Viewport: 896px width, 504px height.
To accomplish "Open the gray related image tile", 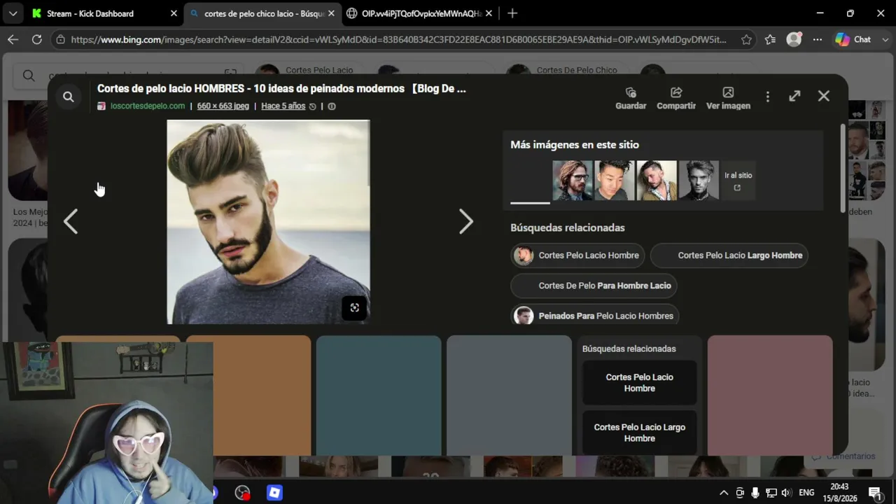I will click(509, 395).
